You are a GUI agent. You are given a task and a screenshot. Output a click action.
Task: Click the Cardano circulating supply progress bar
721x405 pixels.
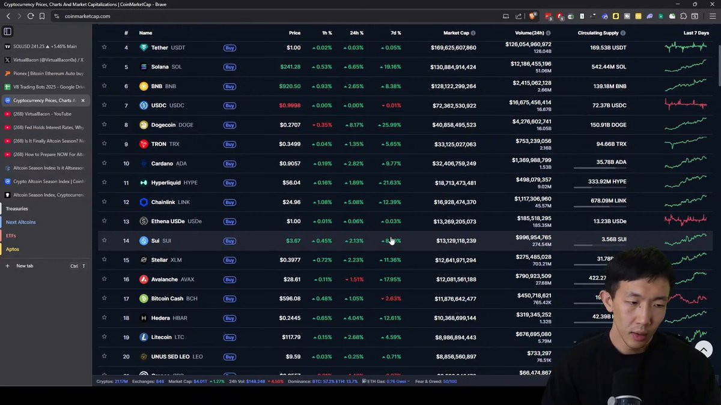tap(600, 169)
